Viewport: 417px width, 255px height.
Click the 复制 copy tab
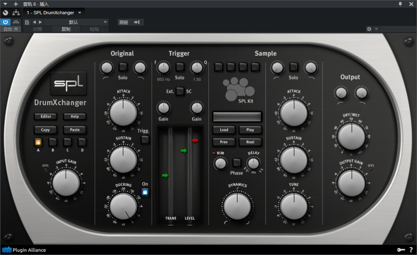pyautogui.click(x=66, y=29)
